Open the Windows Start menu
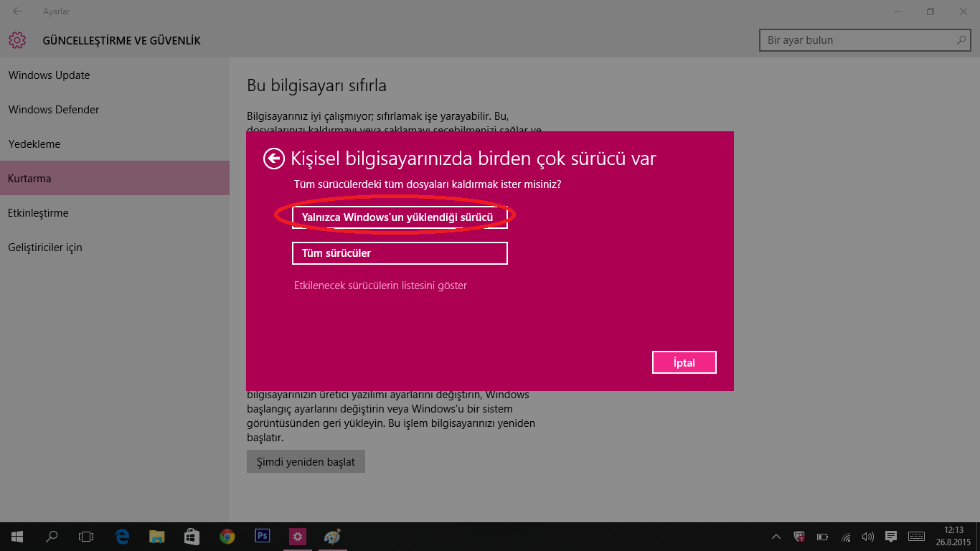Image resolution: width=980 pixels, height=551 pixels. click(17, 537)
